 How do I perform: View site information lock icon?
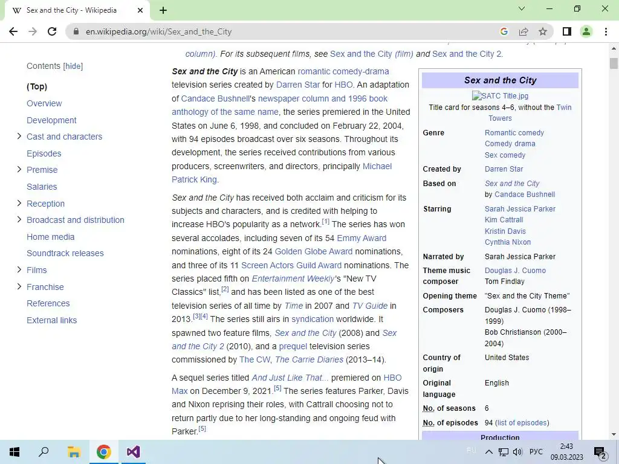click(76, 31)
